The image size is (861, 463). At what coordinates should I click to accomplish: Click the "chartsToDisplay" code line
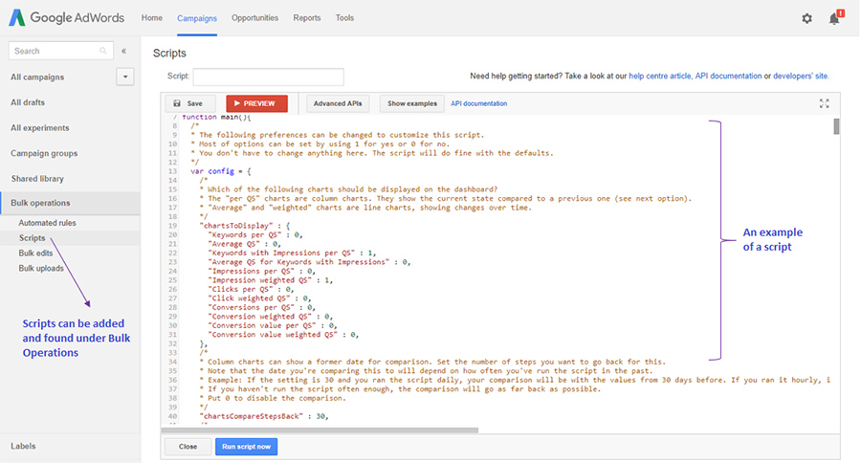244,226
